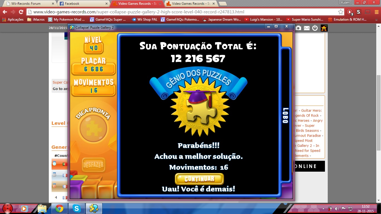The width and height of the screenshot is (381, 214).
Task: Open the iMacros bookmark folder
Action: pyautogui.click(x=36, y=20)
